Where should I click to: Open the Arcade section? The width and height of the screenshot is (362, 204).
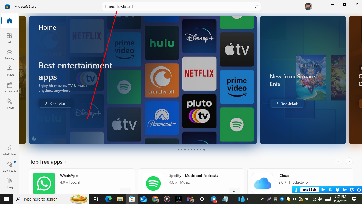click(x=10, y=70)
